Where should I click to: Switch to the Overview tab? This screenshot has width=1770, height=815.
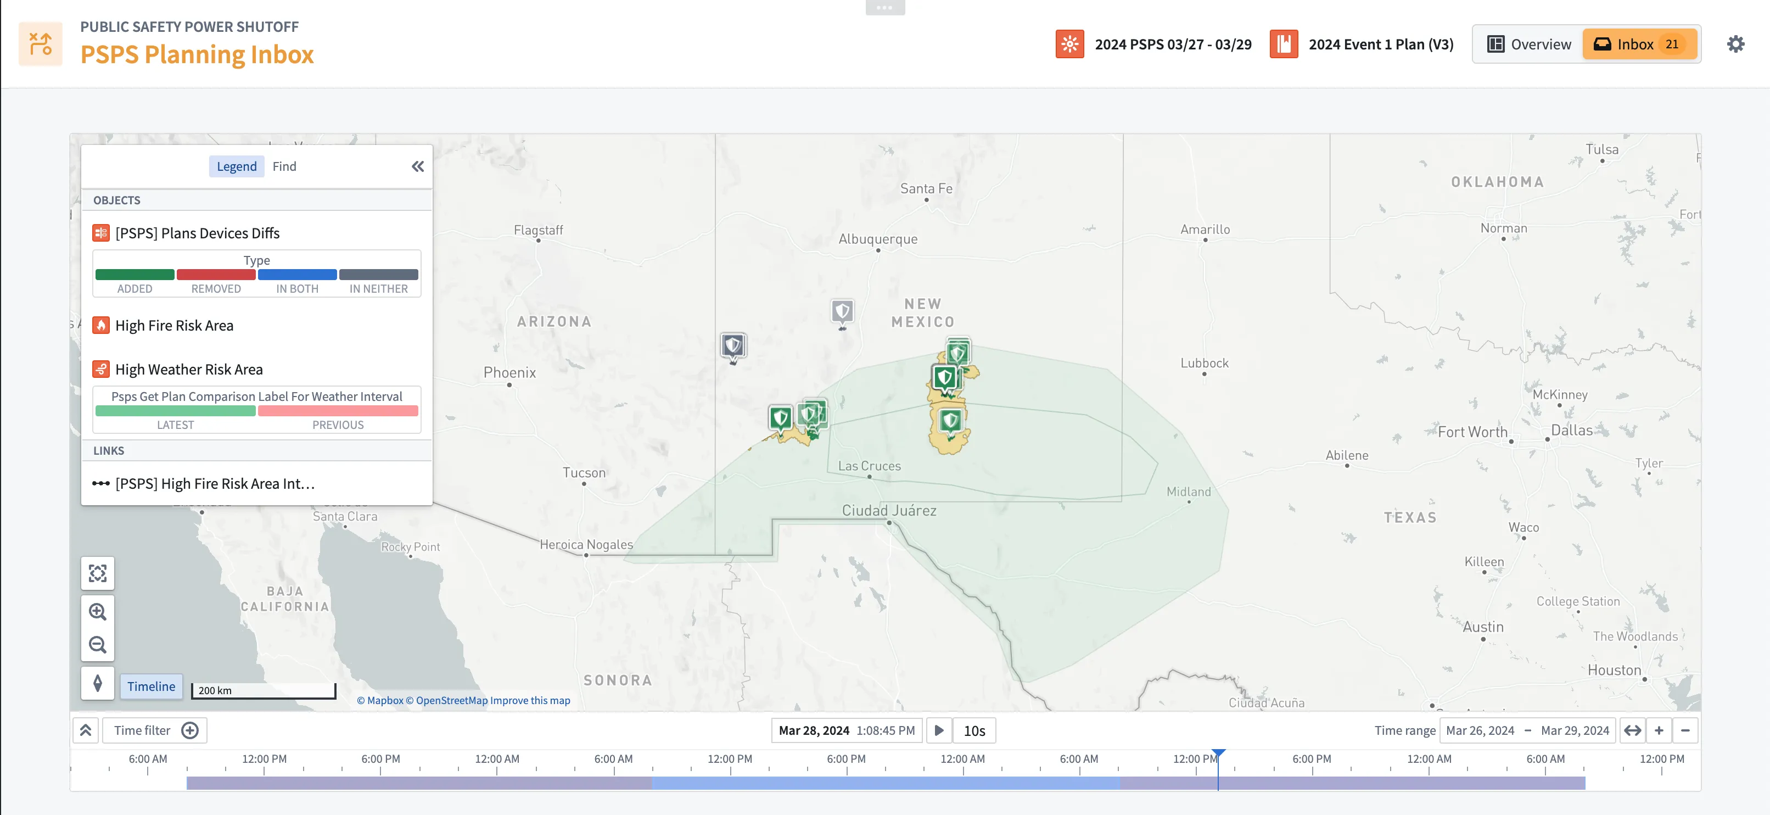pos(1528,44)
